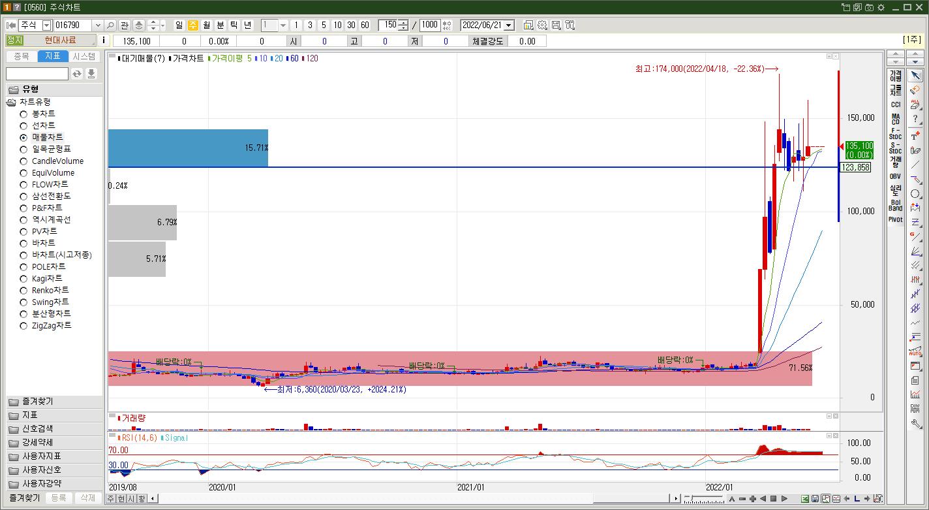Switch to the 종목 tab
The height and width of the screenshot is (510, 929).
[22, 57]
